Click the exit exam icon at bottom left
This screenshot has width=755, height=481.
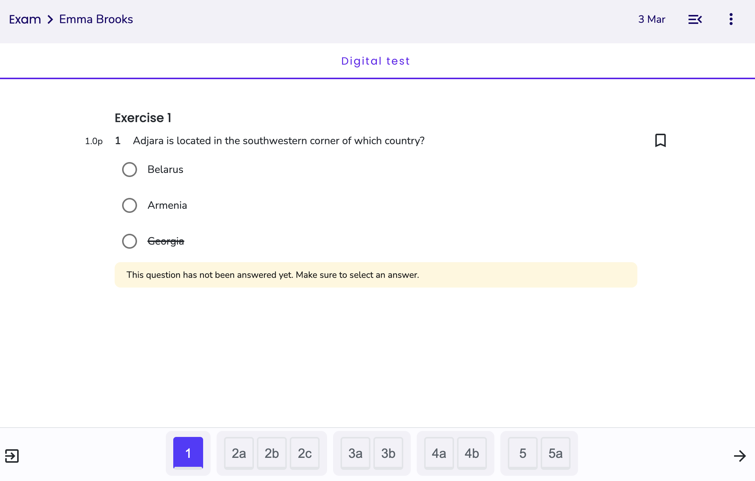12,456
